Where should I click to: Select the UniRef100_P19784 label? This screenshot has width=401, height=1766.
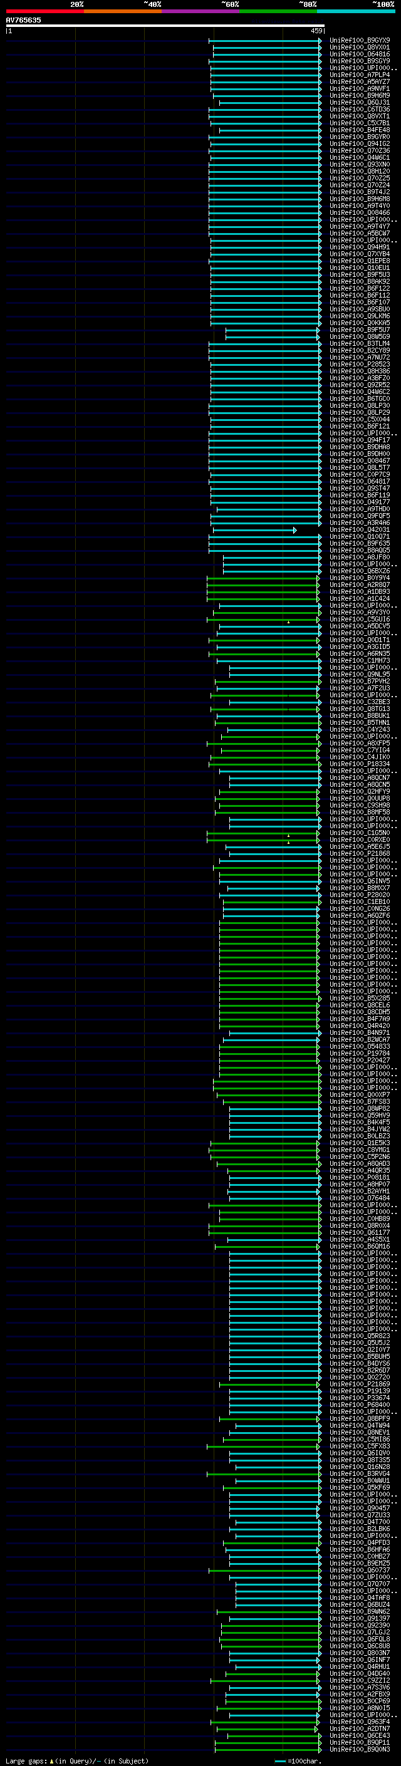point(359,1053)
